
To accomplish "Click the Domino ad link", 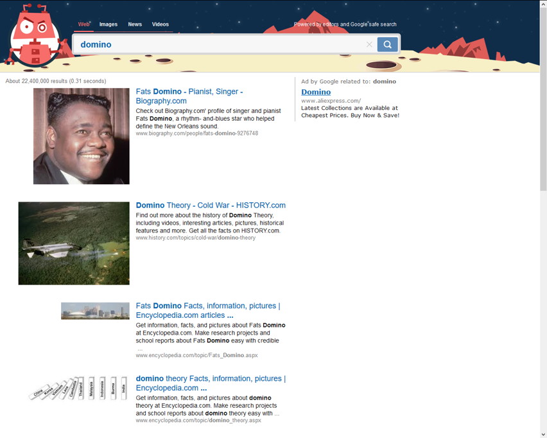I will [316, 92].
